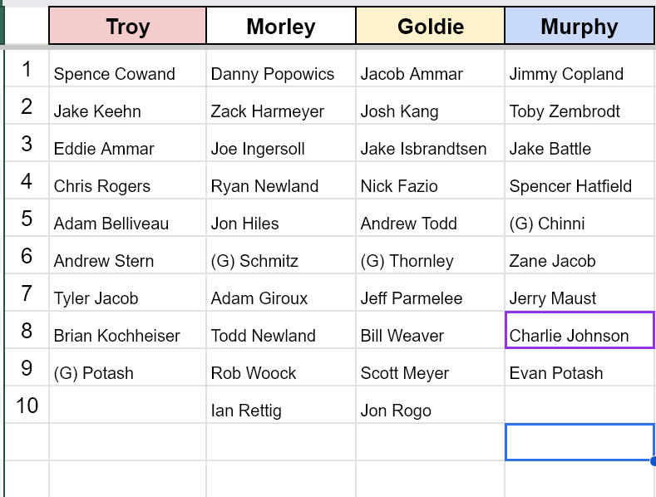Select row number 5 cell
This screenshot has width=656, height=497.
tap(27, 218)
